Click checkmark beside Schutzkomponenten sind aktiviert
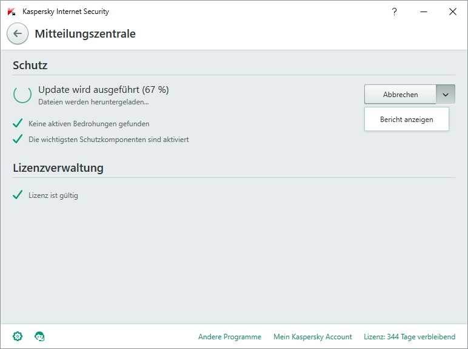Image resolution: width=468 pixels, height=349 pixels. click(18, 138)
